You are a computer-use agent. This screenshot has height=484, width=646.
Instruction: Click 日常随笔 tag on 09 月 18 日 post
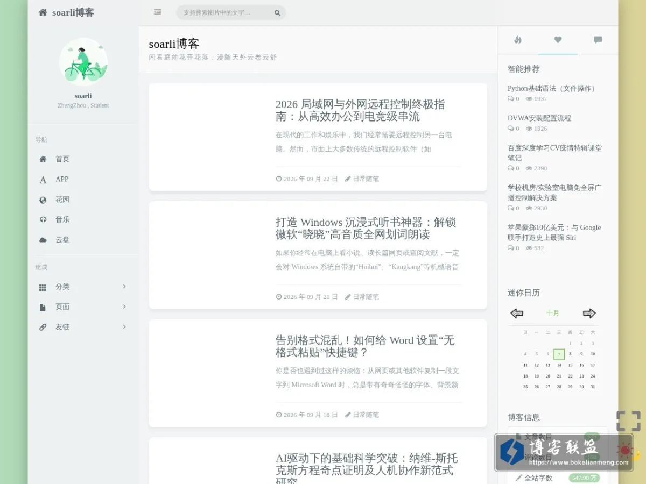click(366, 415)
